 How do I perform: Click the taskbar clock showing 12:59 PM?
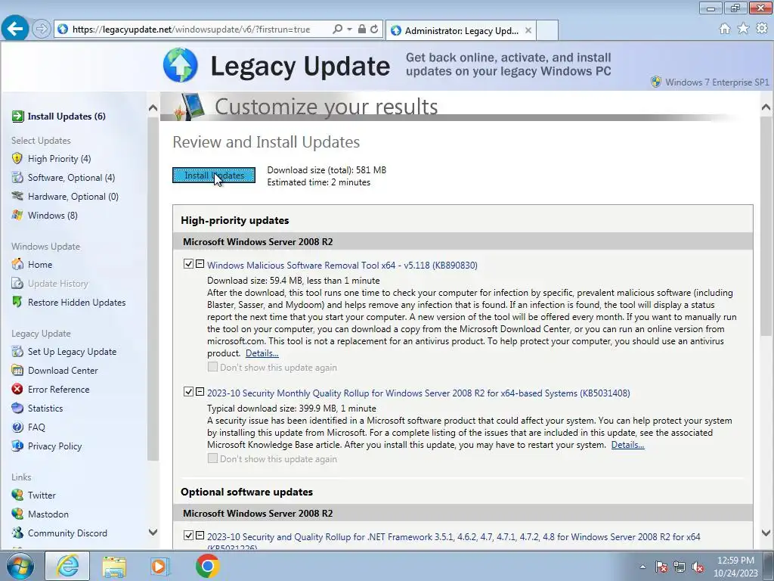point(735,567)
